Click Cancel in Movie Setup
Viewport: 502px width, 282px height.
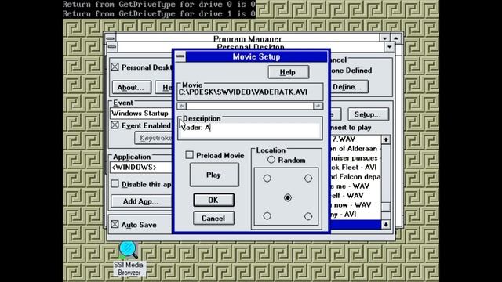[213, 219]
